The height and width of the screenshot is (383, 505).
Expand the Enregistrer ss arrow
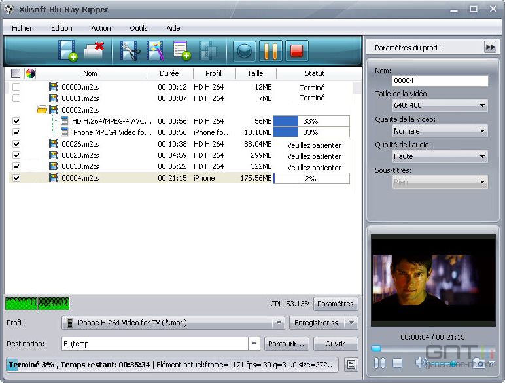tap(352, 323)
